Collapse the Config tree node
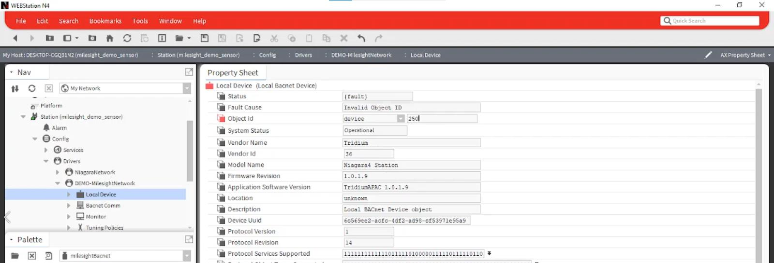 (x=35, y=139)
